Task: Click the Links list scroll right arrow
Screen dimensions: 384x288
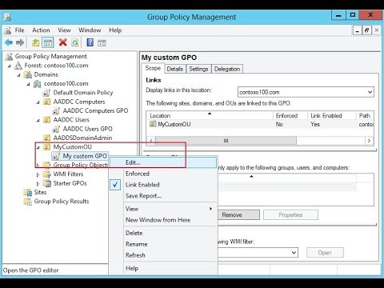Action: [369, 141]
